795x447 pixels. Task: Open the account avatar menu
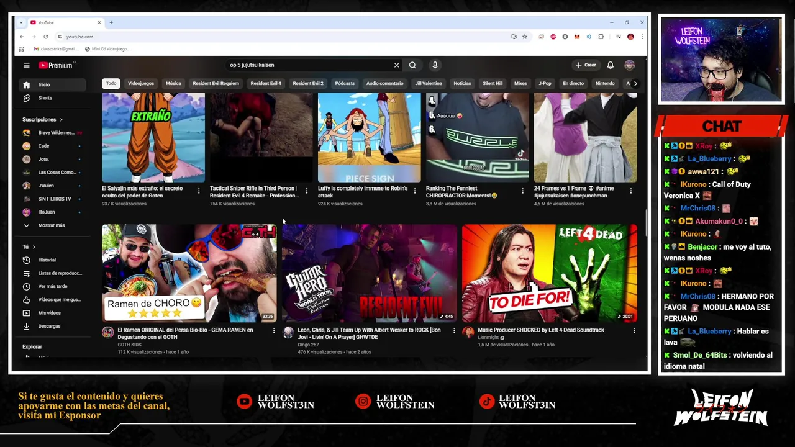pyautogui.click(x=630, y=65)
